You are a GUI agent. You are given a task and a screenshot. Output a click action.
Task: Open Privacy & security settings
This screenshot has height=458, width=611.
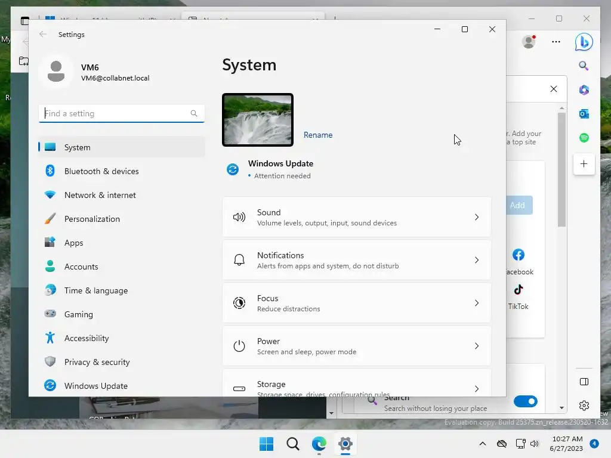point(122,362)
